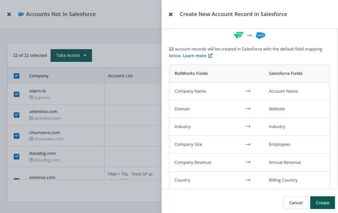338x213 pixels.
Task: Click the Create button
Action: [323, 203]
